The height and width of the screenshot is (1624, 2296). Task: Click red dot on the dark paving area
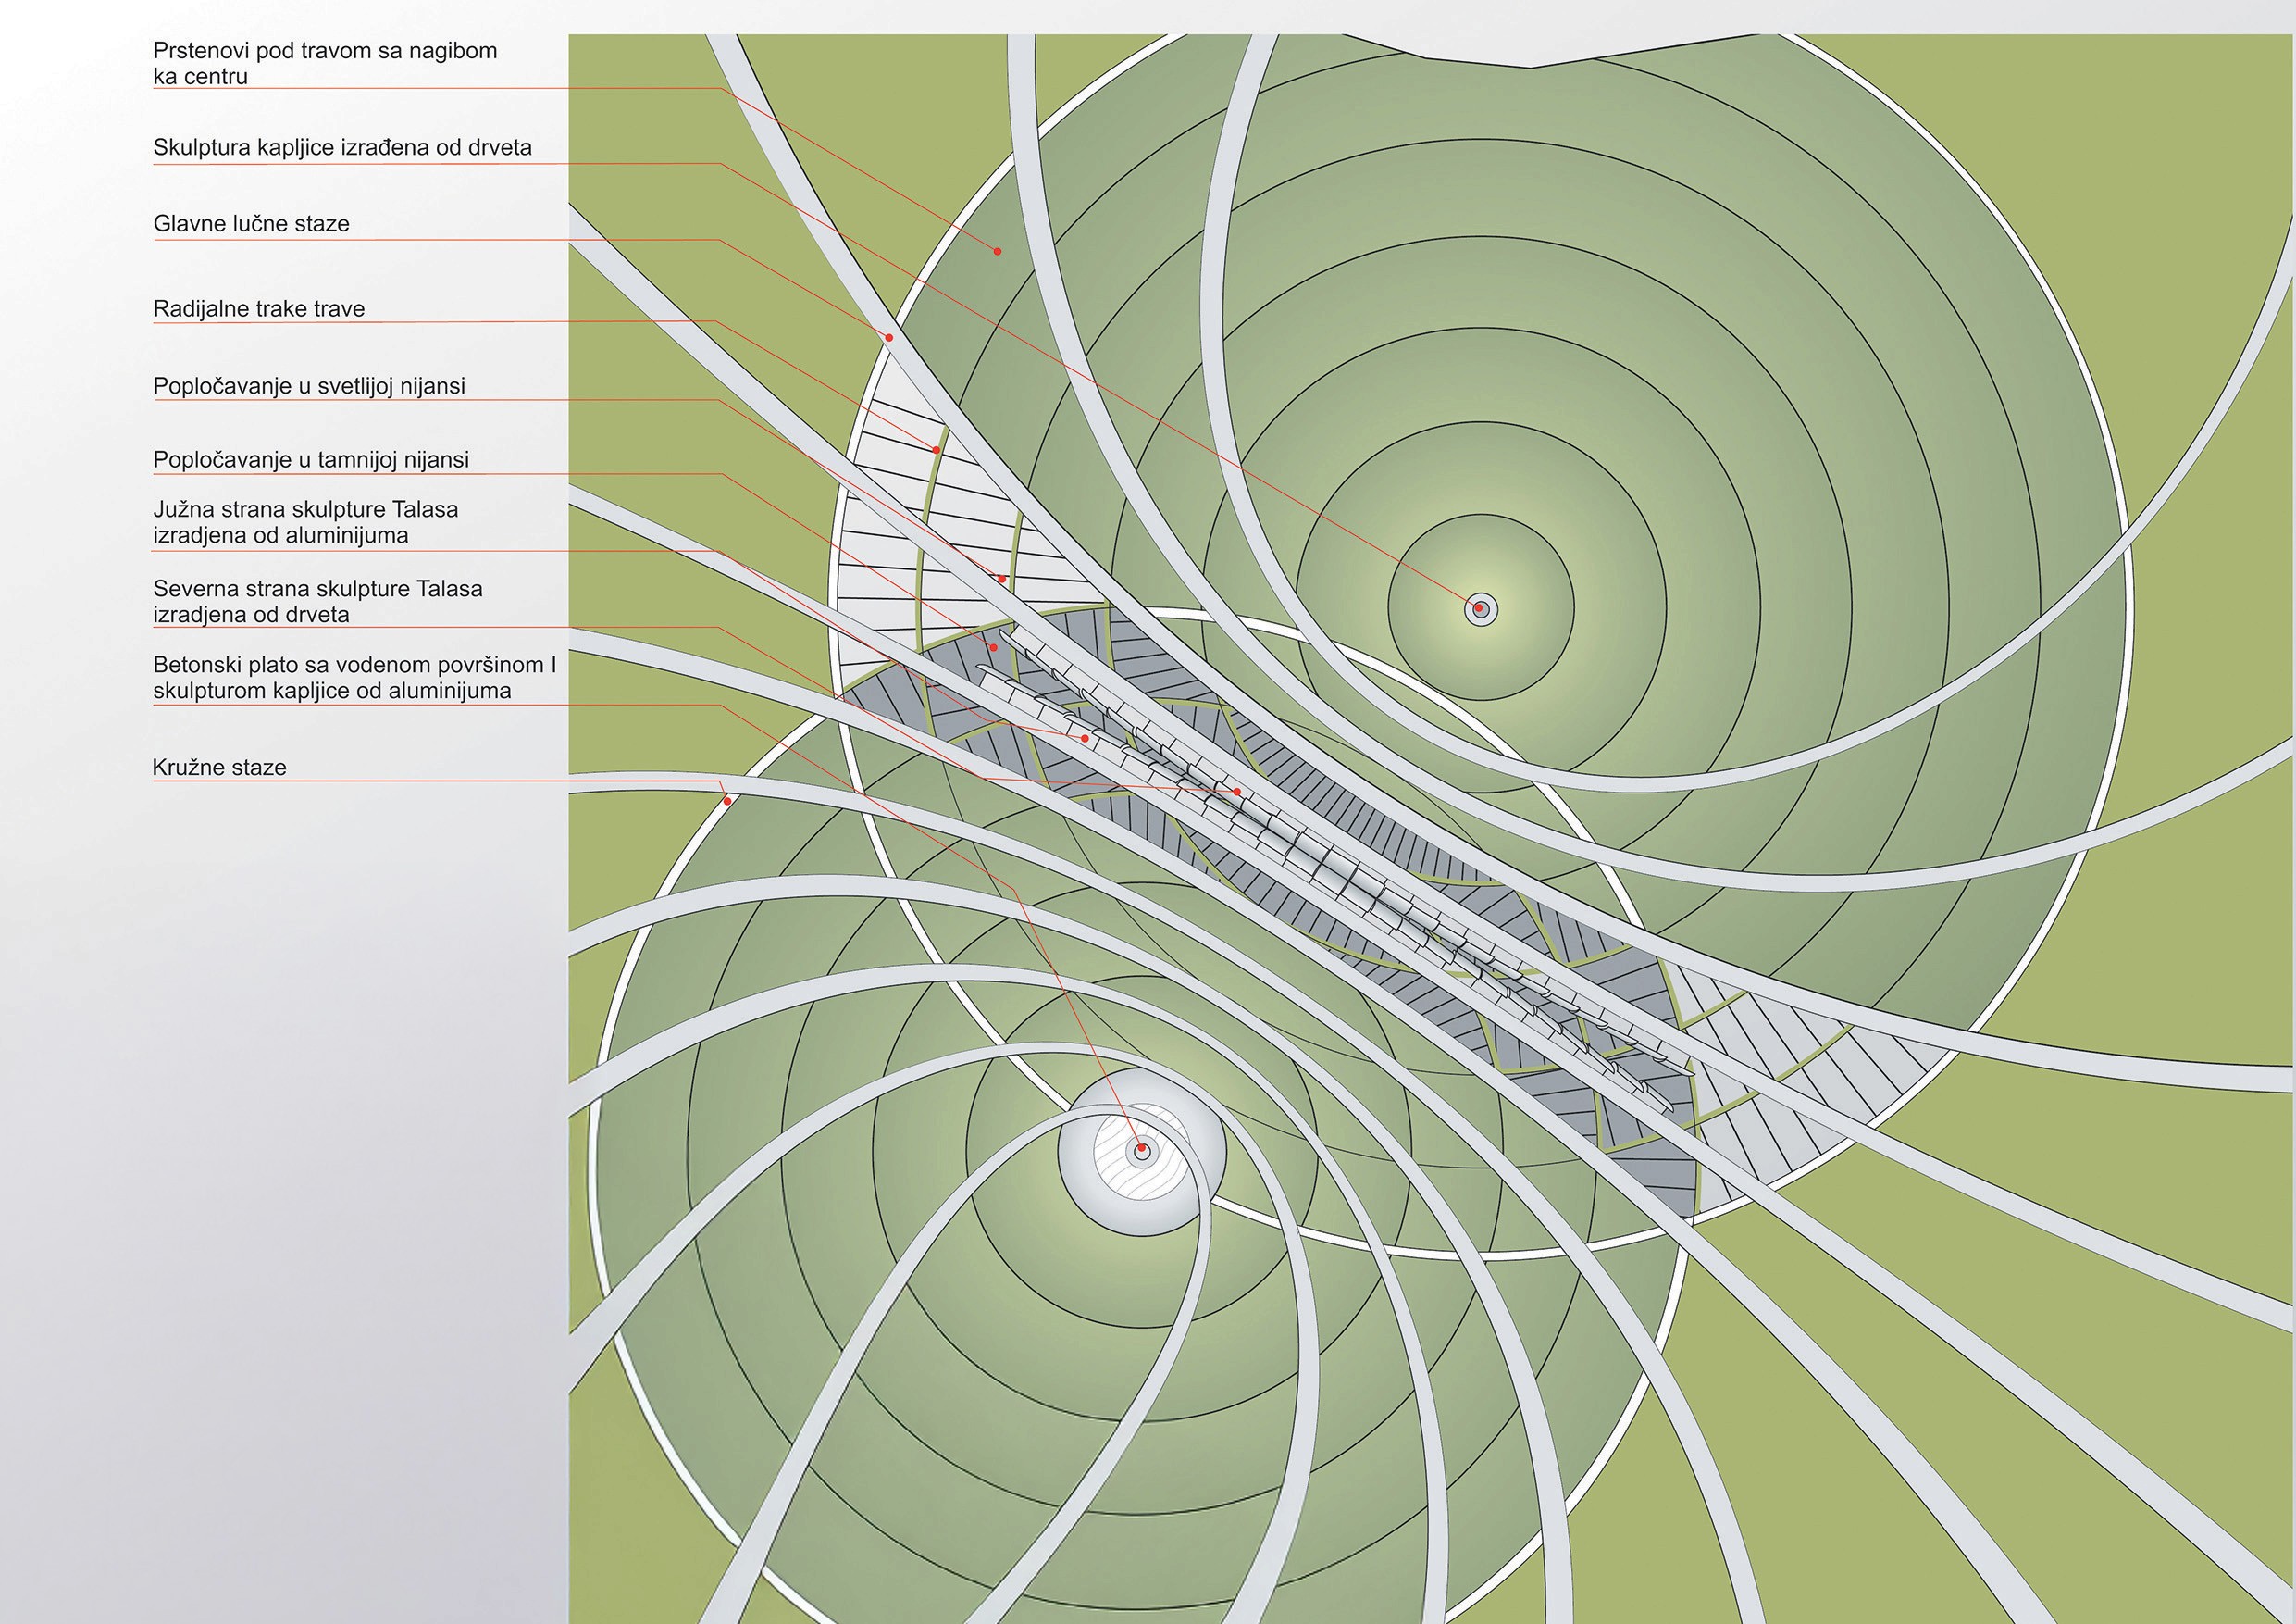pyautogui.click(x=993, y=647)
